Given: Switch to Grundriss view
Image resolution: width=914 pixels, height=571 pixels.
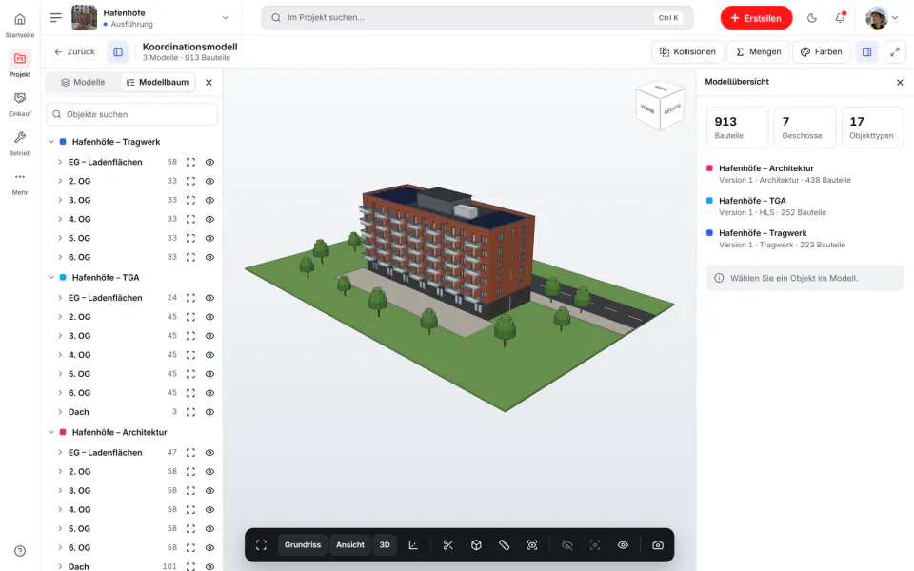Looking at the screenshot, I should coord(303,544).
